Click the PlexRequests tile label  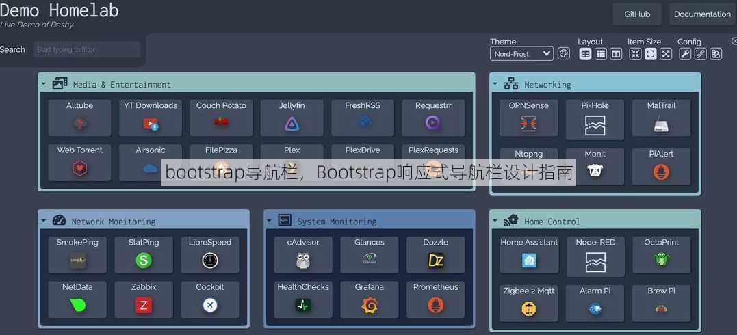tap(433, 150)
